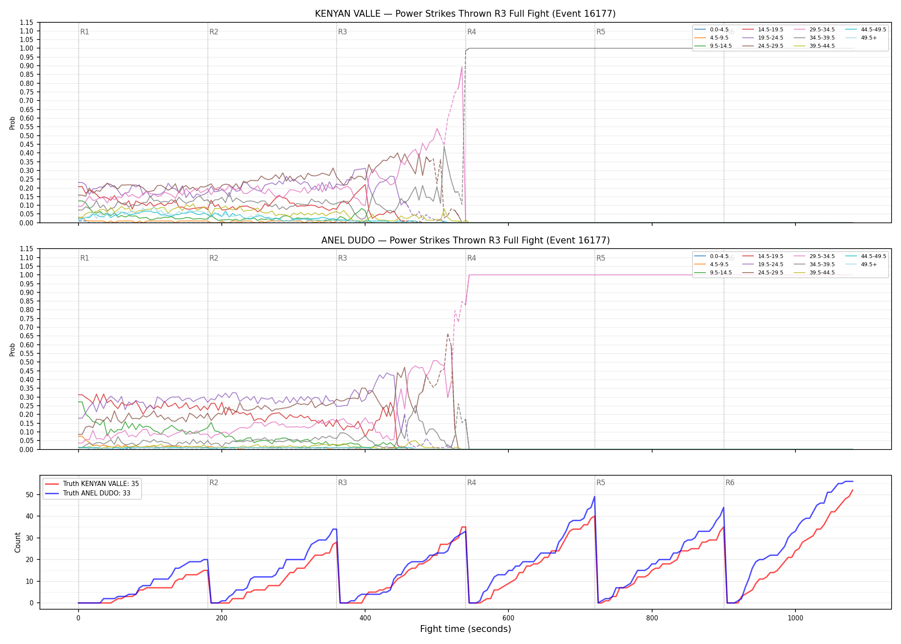Click the 1000 tick on the fight time axis
Image resolution: width=901 pixels, height=644 pixels.
[795, 618]
